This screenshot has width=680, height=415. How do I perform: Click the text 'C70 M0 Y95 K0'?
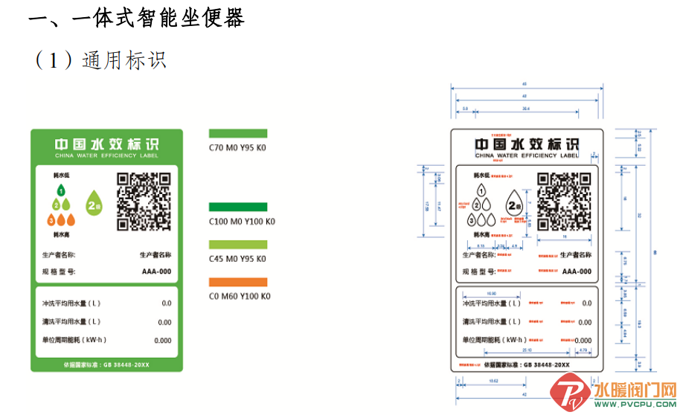click(237, 148)
